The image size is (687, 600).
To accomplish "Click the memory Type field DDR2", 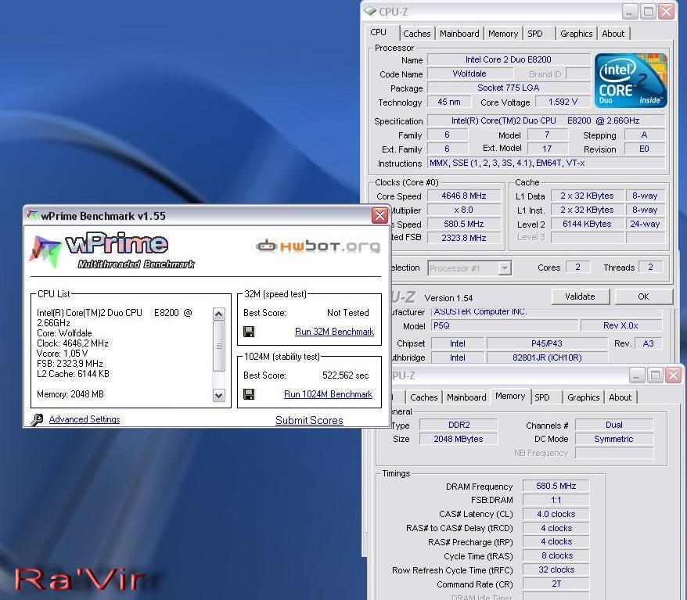I will (x=459, y=425).
